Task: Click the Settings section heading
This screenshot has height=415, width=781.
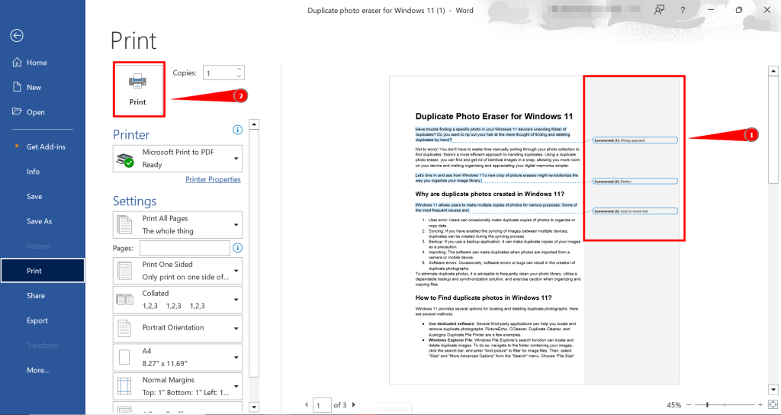Action: (x=134, y=201)
